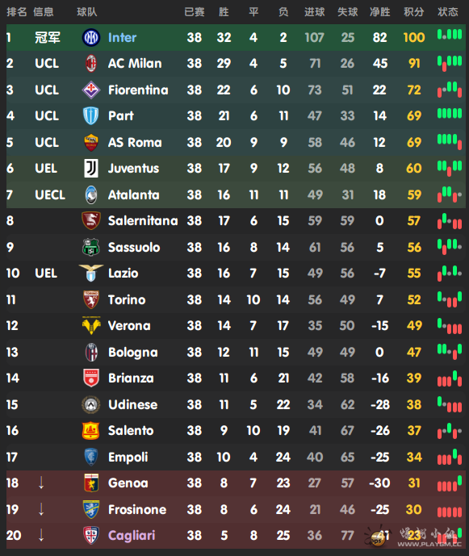
Task: Open the Cagliari team name link
Action: (x=132, y=535)
